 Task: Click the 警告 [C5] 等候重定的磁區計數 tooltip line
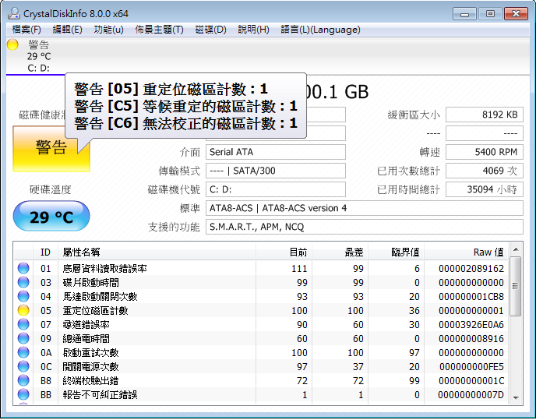[185, 107]
